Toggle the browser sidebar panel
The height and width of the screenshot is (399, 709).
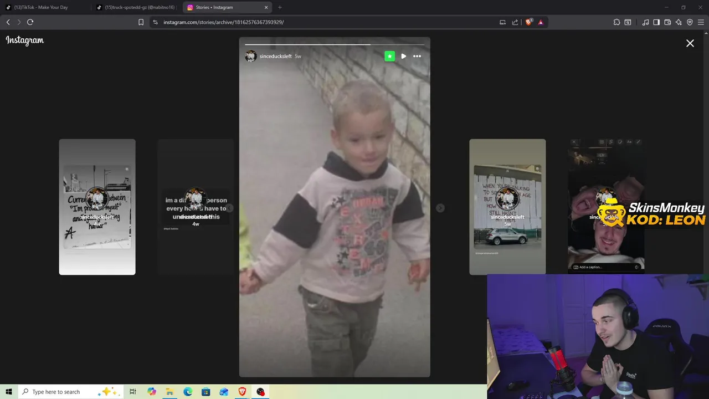tap(656, 22)
